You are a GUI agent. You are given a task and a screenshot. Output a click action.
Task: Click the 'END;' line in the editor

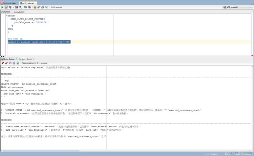[10, 29]
